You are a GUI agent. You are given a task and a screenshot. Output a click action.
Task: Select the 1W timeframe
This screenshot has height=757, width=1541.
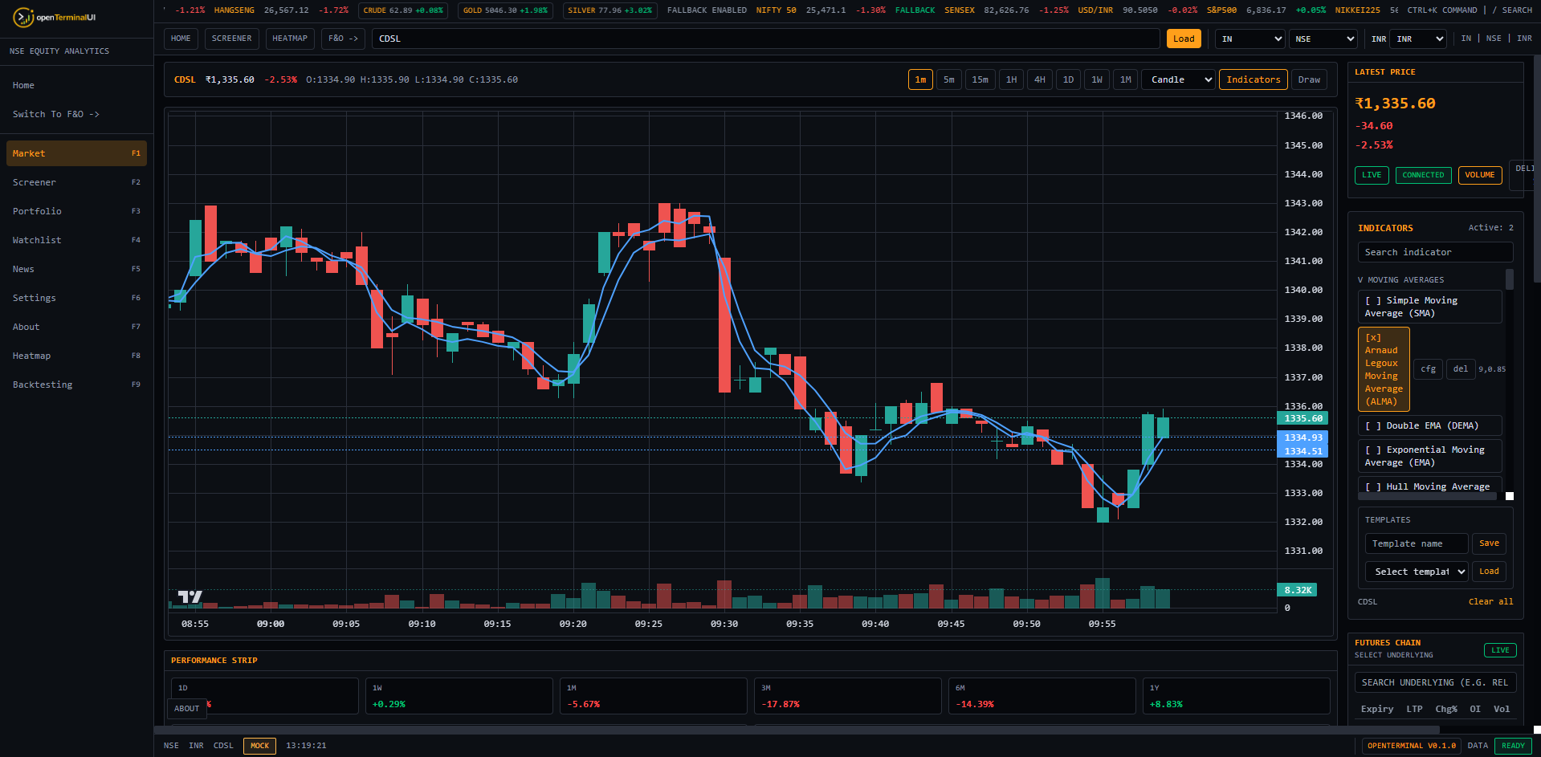[x=1097, y=79]
